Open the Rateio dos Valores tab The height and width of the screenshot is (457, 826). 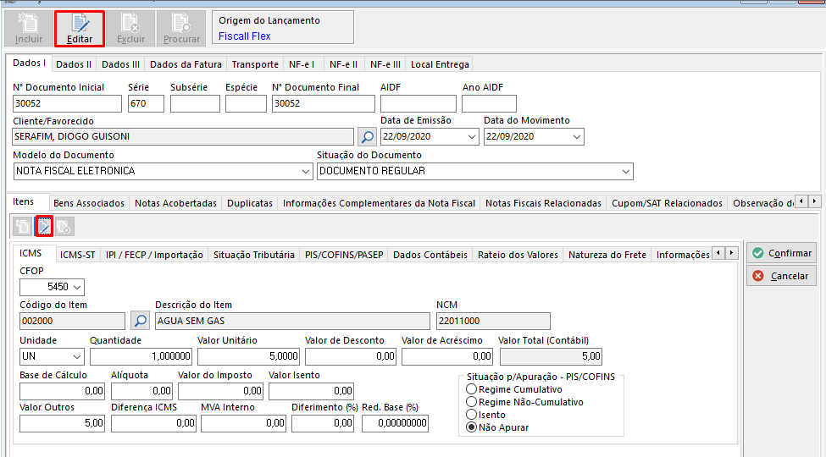(518, 255)
